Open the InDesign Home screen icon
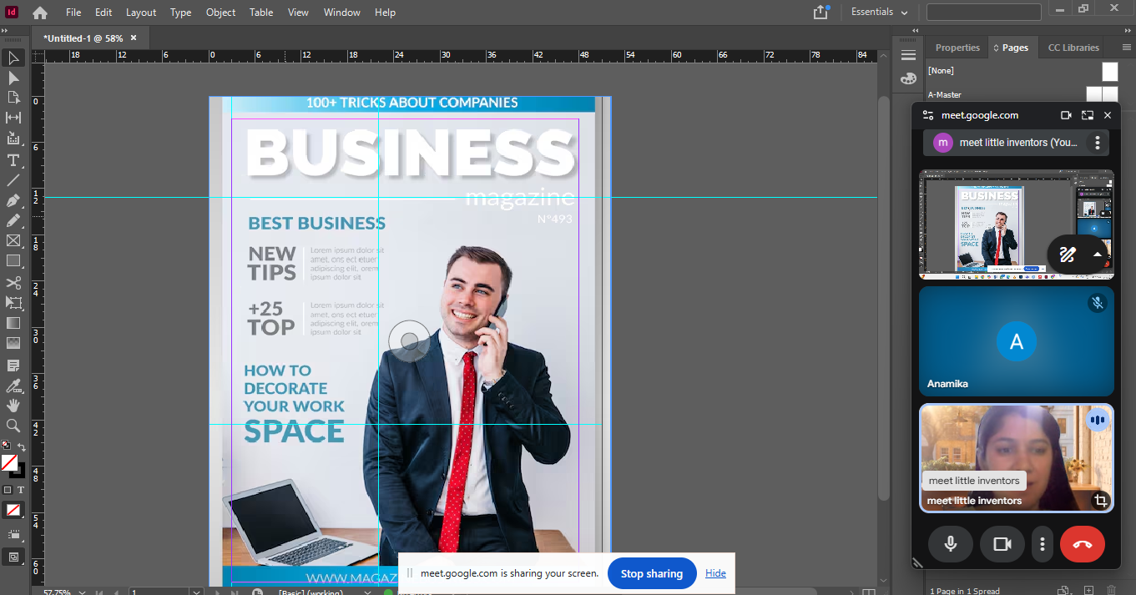Viewport: 1136px width, 595px height. [40, 13]
